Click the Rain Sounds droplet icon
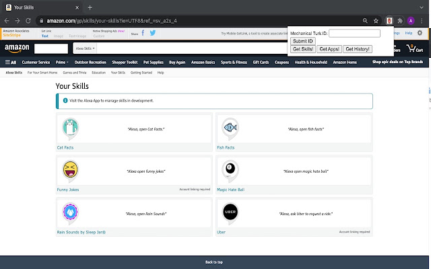 coord(70,213)
